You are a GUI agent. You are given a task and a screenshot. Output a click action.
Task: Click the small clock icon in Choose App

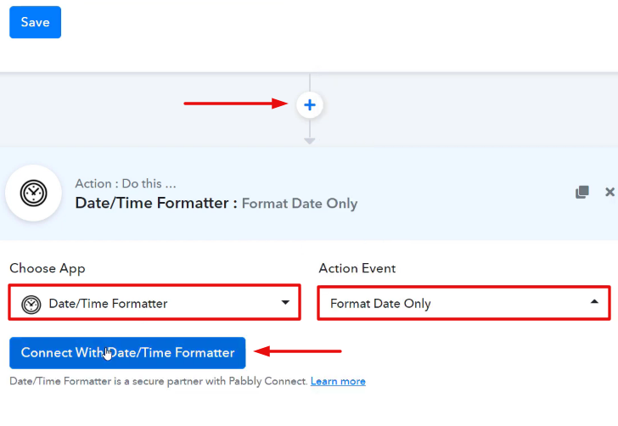tap(31, 305)
